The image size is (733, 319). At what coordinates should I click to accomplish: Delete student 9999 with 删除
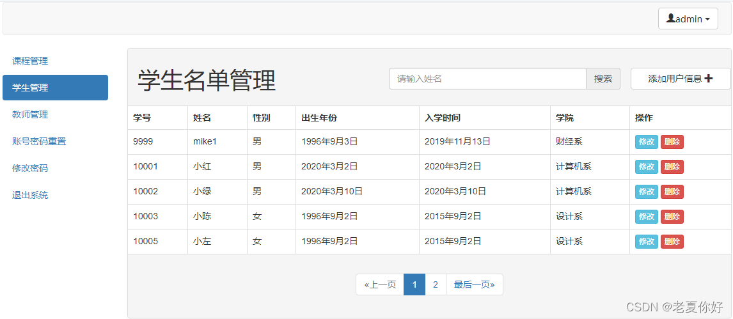pos(672,141)
